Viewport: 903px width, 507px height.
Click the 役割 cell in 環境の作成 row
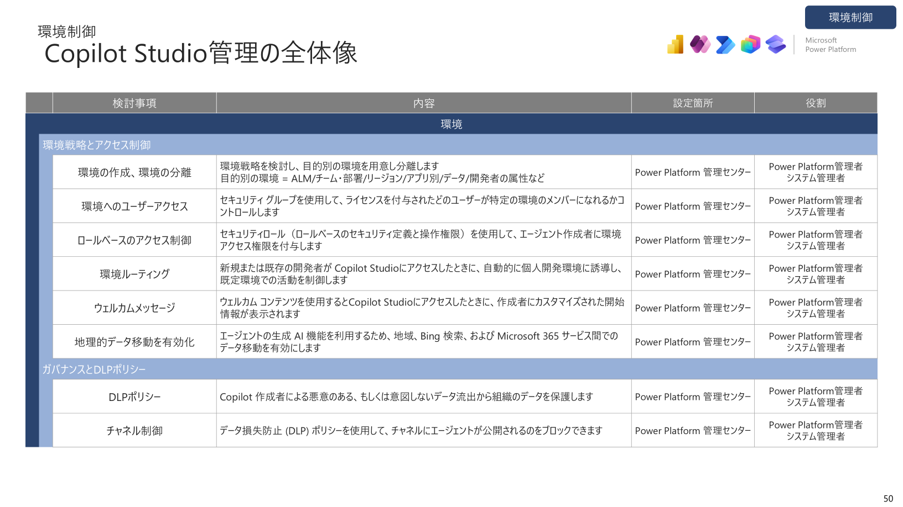click(816, 172)
